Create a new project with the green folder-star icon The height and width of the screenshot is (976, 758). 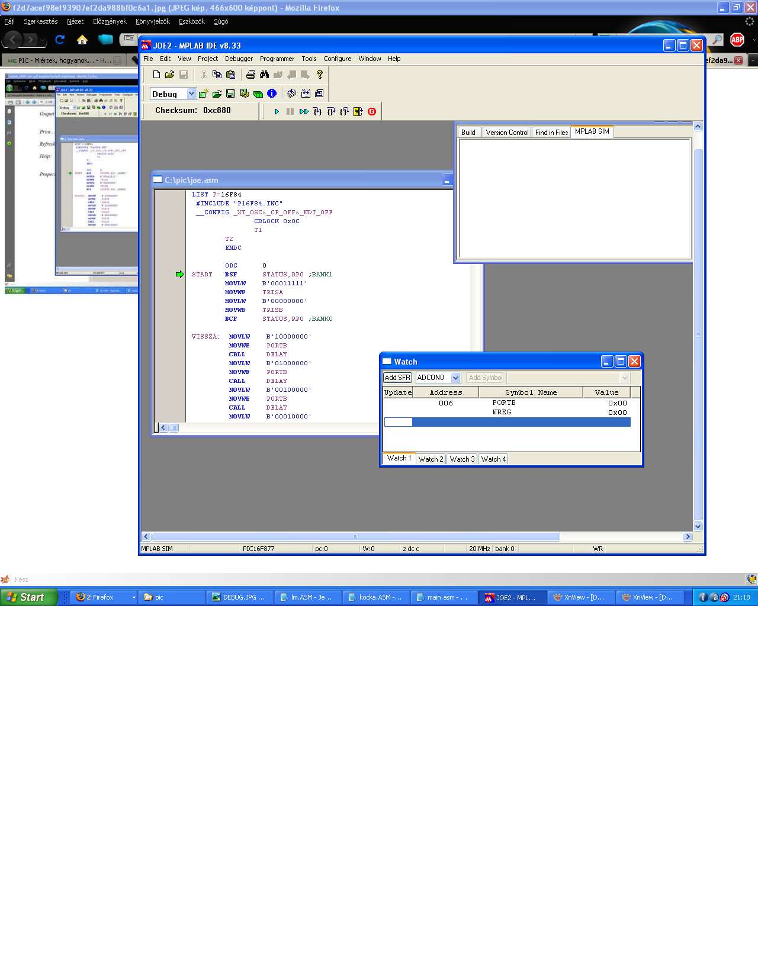[204, 94]
